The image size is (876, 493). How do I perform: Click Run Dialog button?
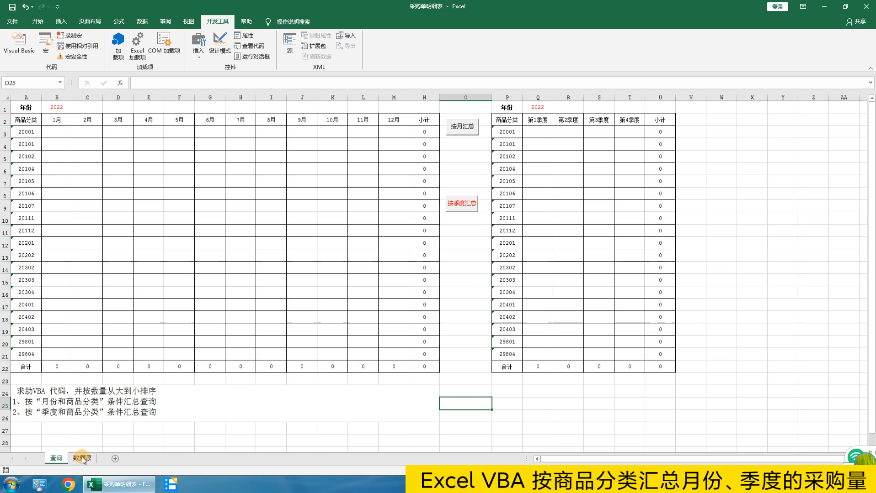tap(252, 56)
